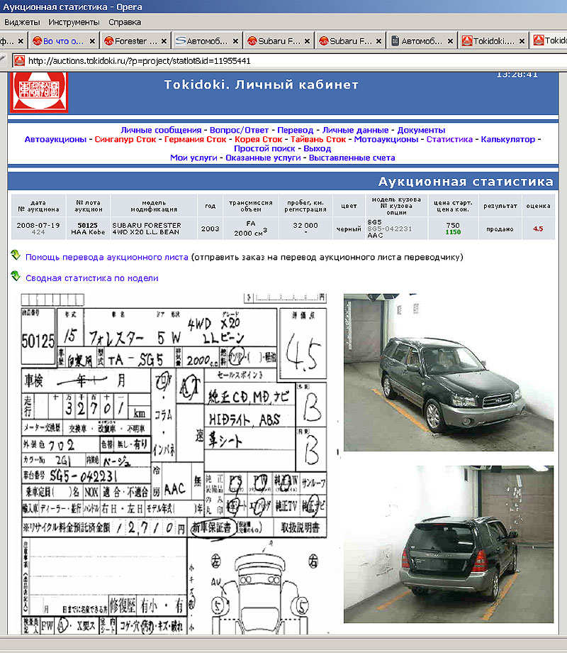Focus the address bar URL field

291,61
